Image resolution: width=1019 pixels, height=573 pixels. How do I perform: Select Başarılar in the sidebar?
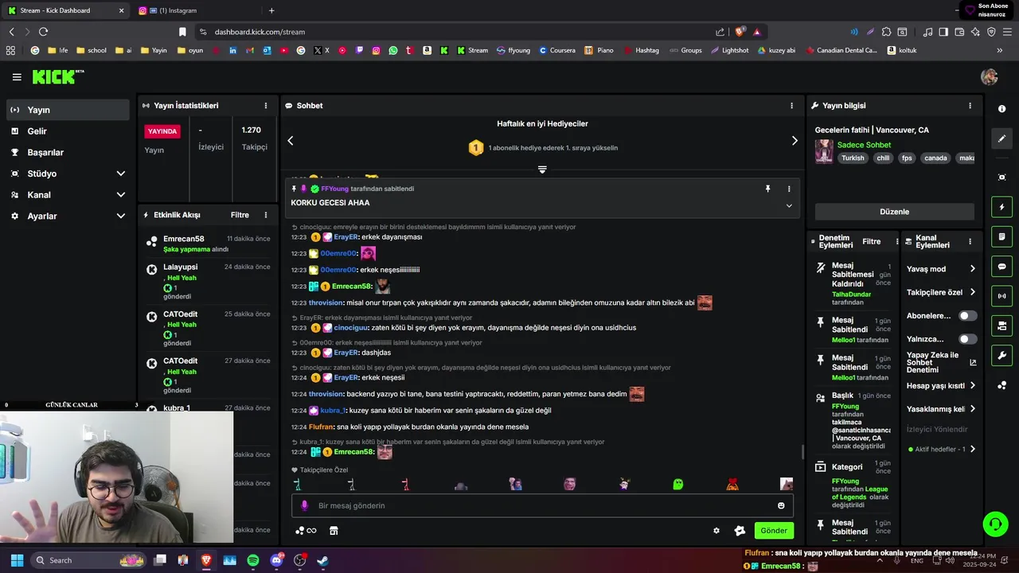(68, 152)
